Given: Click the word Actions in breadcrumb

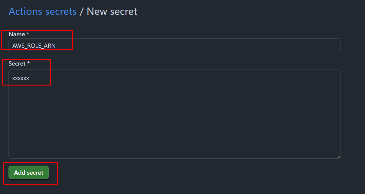Looking at the screenshot, I should [26, 11].
